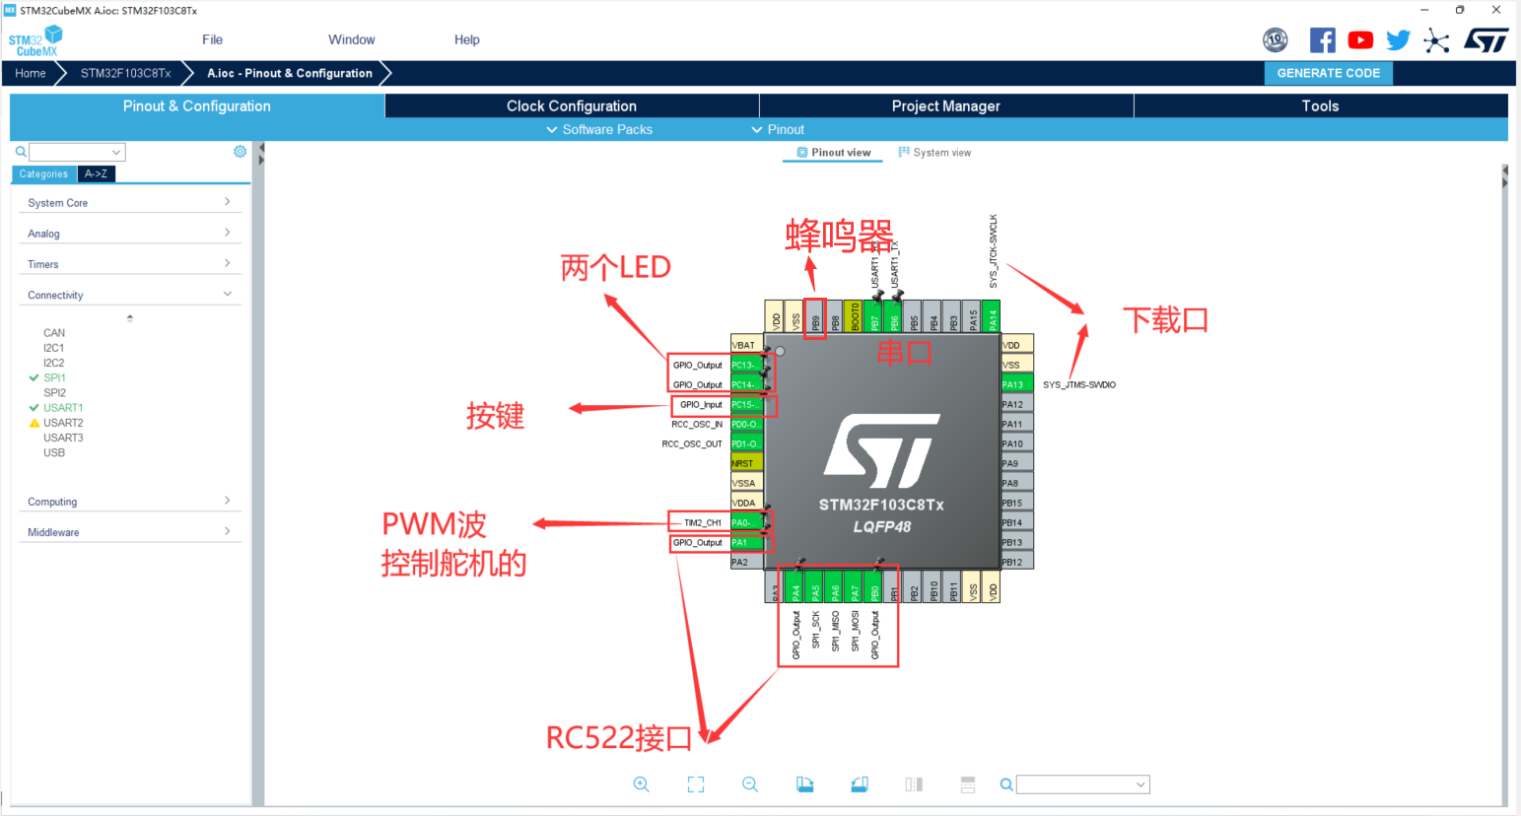Switch to Tools tab

click(1321, 105)
